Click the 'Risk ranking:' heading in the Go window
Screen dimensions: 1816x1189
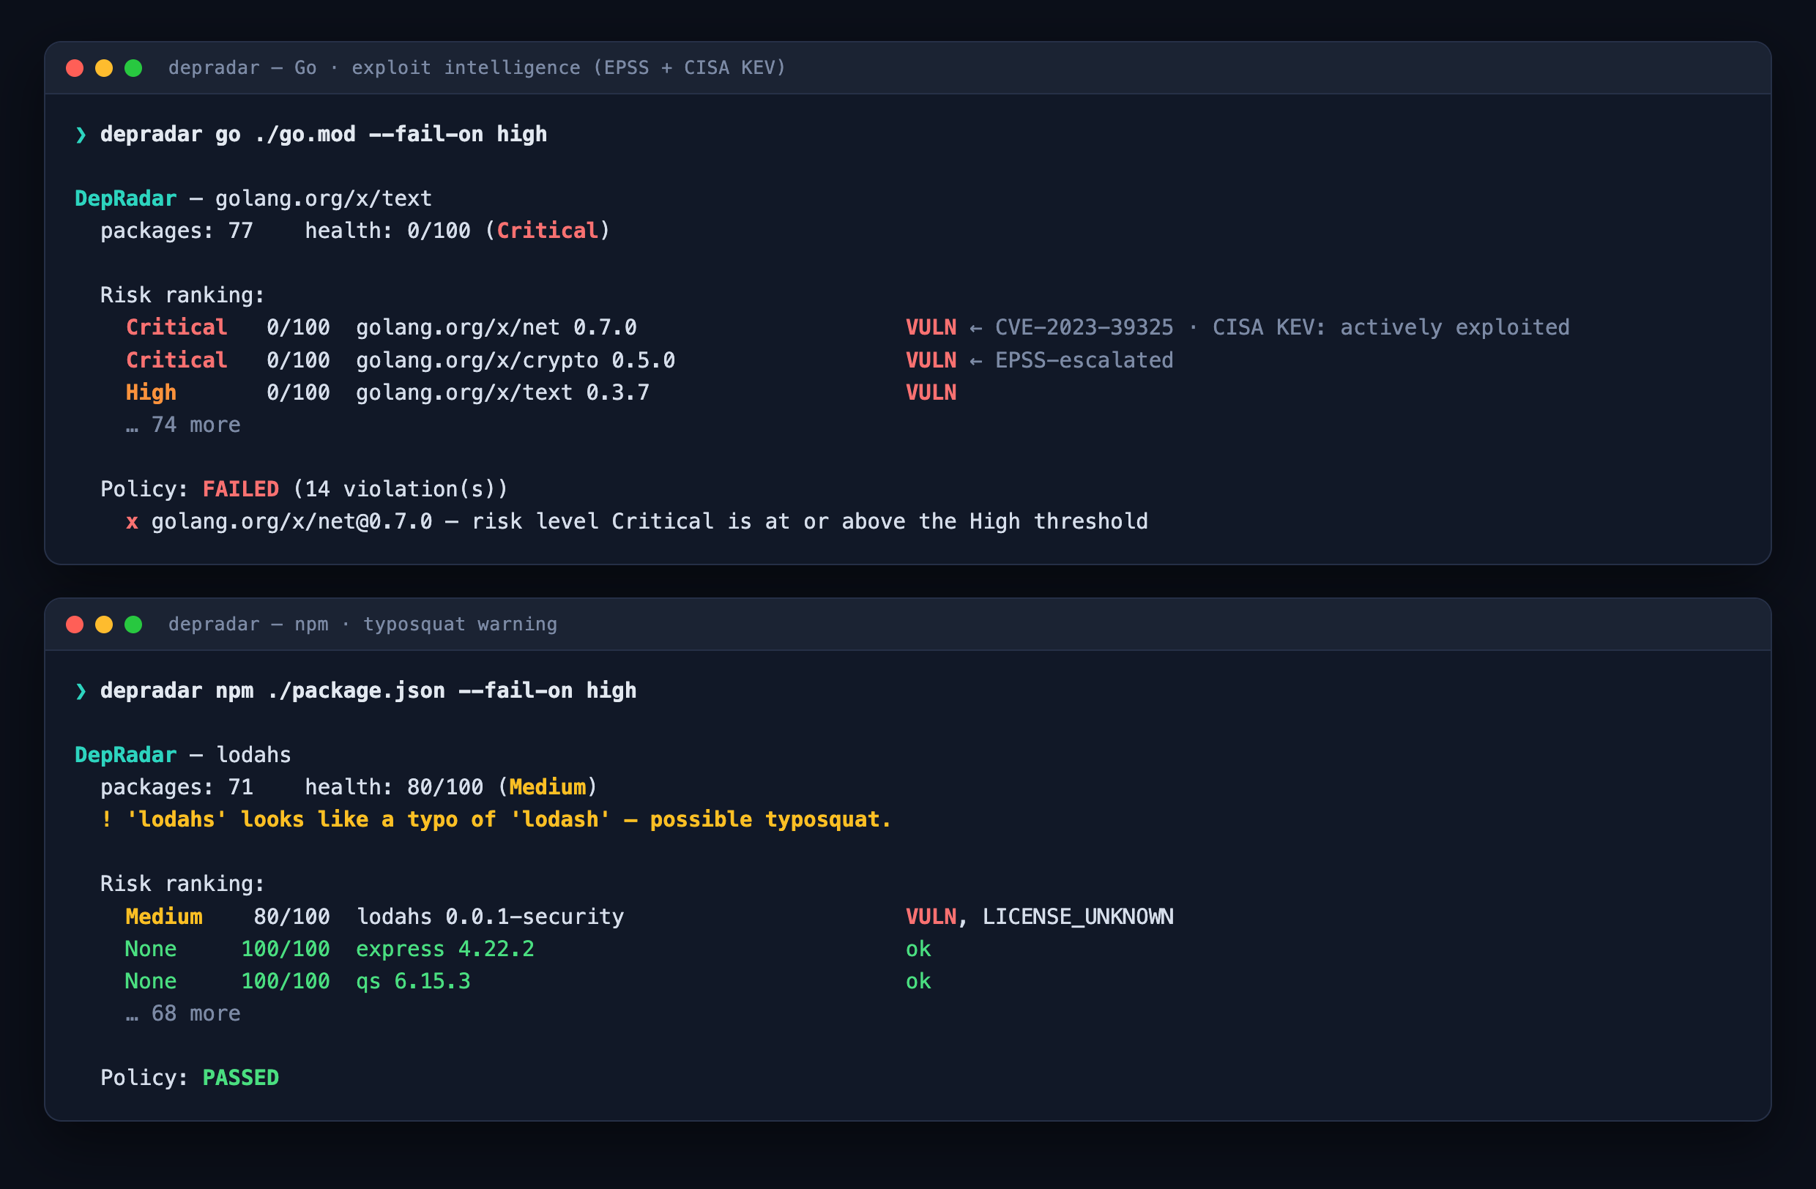click(x=183, y=296)
